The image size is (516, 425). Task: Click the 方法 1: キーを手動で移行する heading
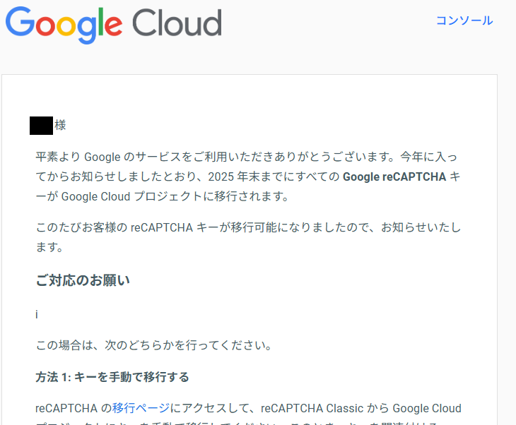point(112,377)
